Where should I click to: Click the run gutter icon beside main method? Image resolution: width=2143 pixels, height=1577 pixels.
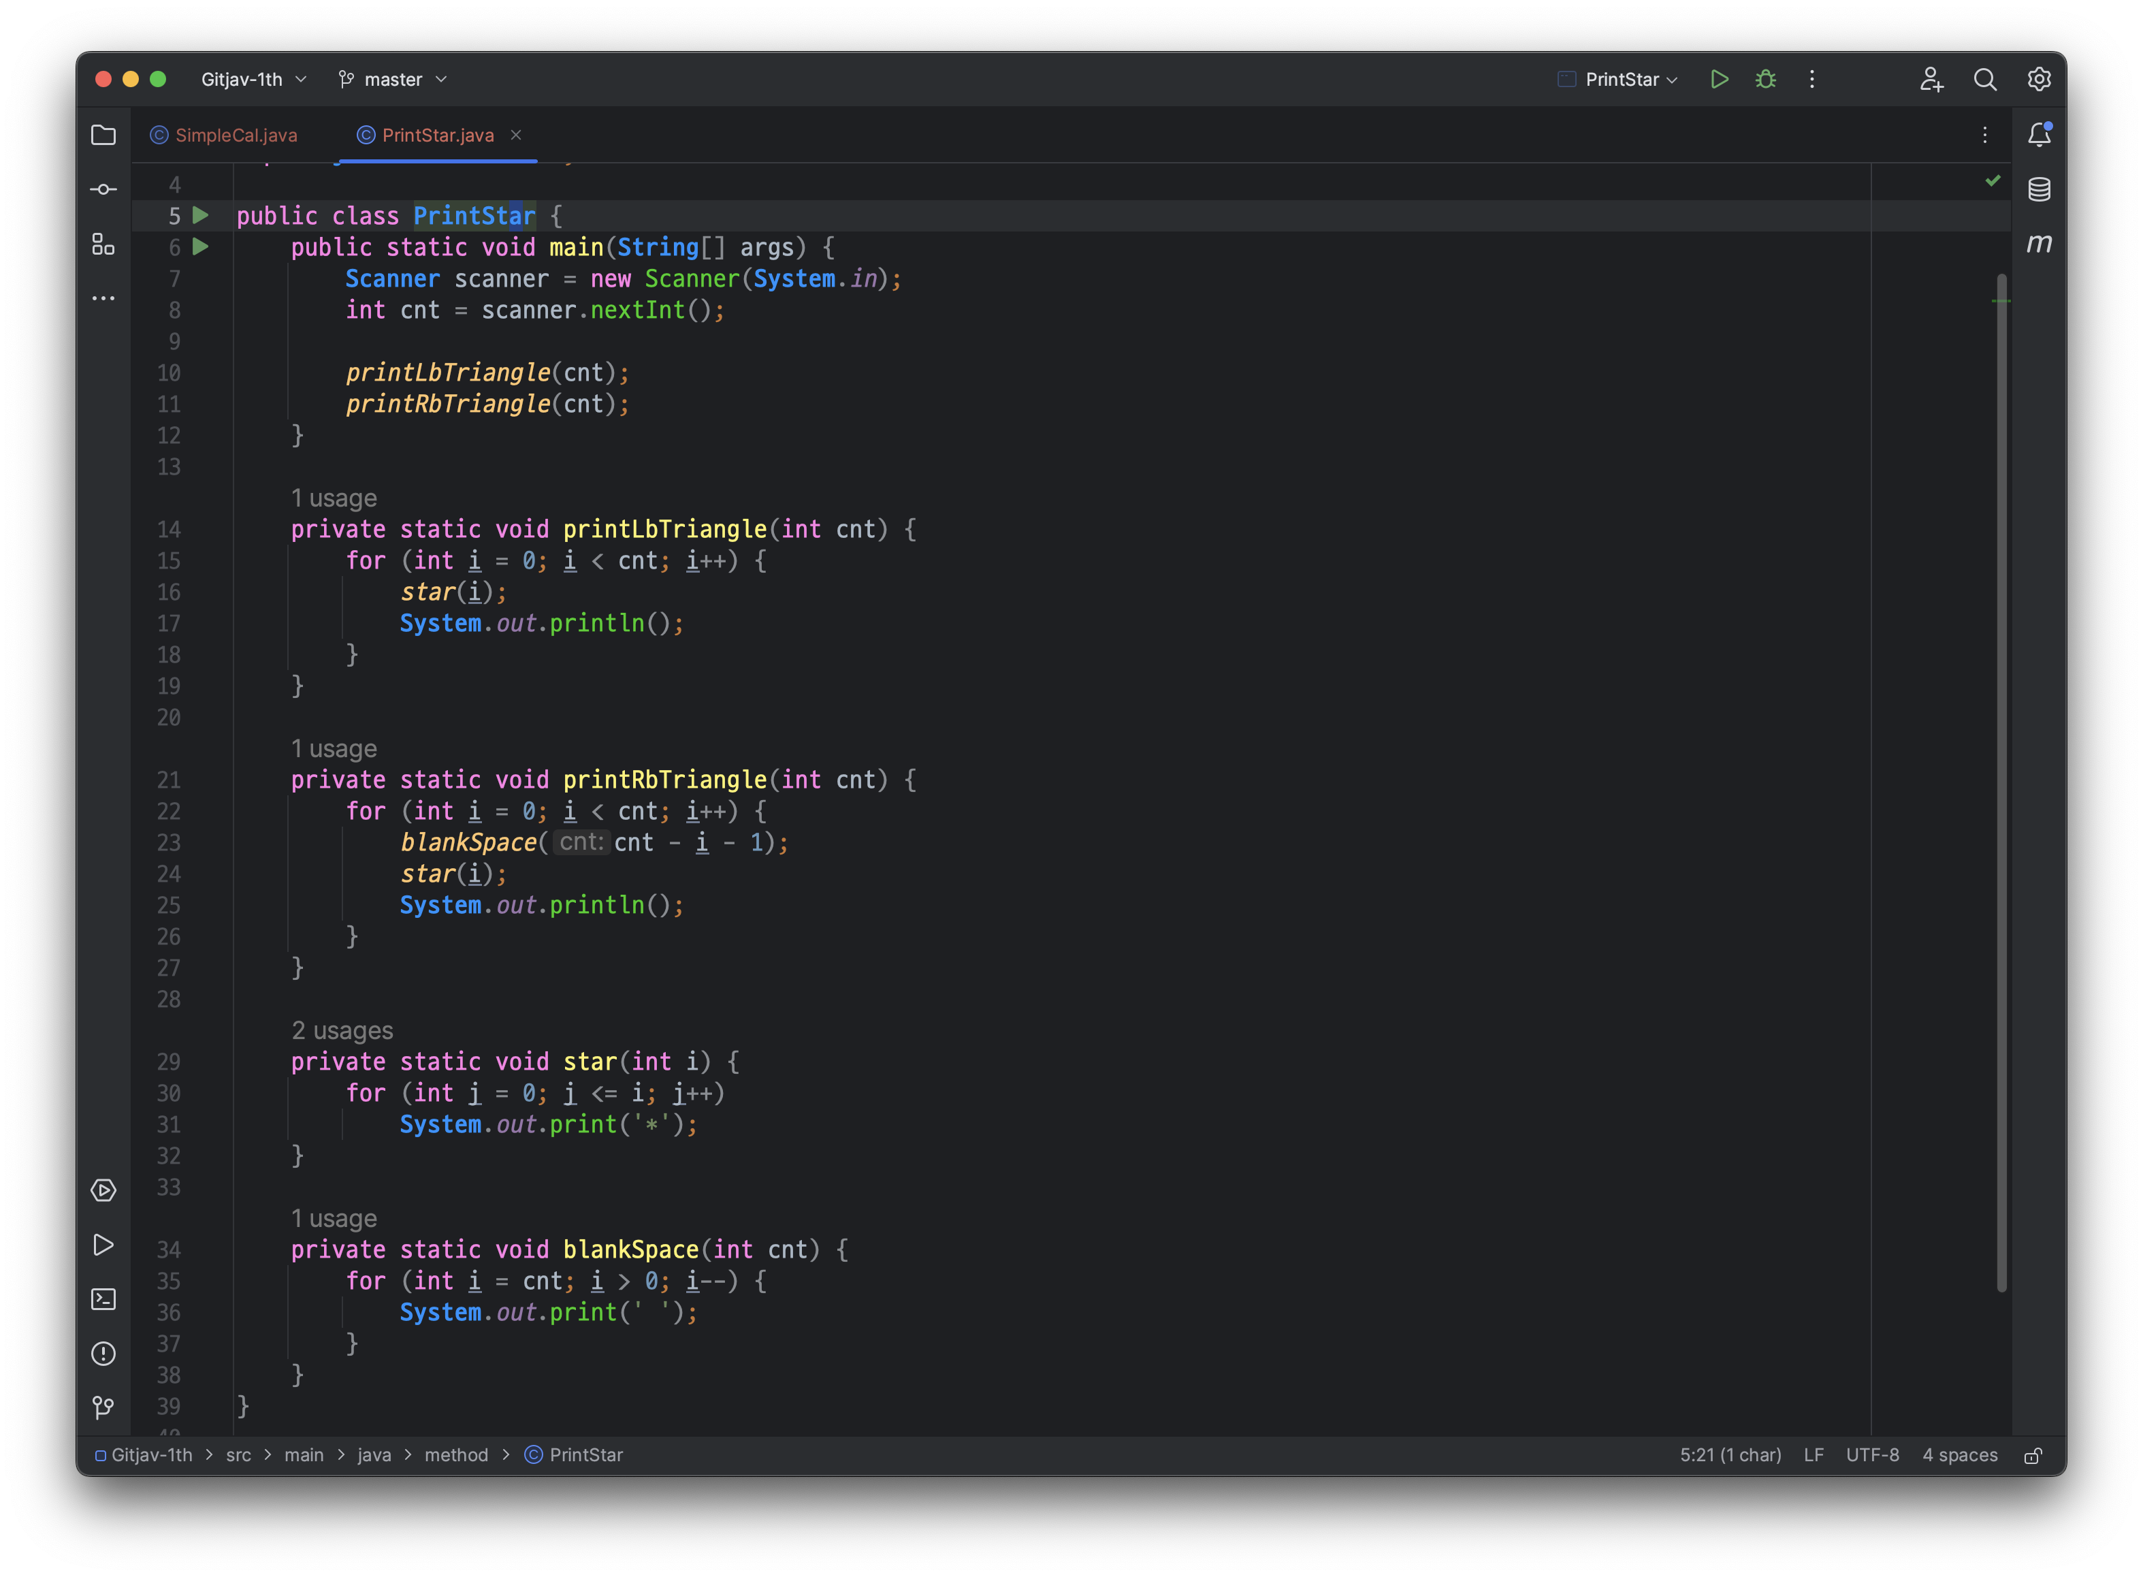[200, 247]
